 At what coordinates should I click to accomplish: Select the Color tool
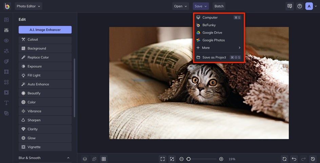point(45,102)
